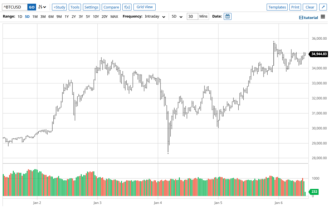This screenshot has height=211, width=332.
Task: Open the +Study dialog
Action: 59,7
